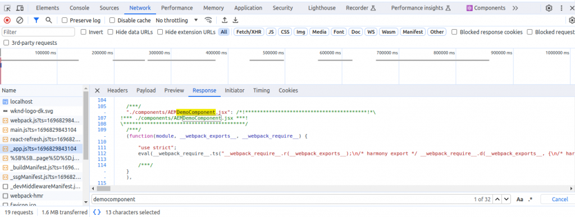This screenshot has width=575, height=217.
Task: Open the Performance tab
Action: click(x=177, y=8)
